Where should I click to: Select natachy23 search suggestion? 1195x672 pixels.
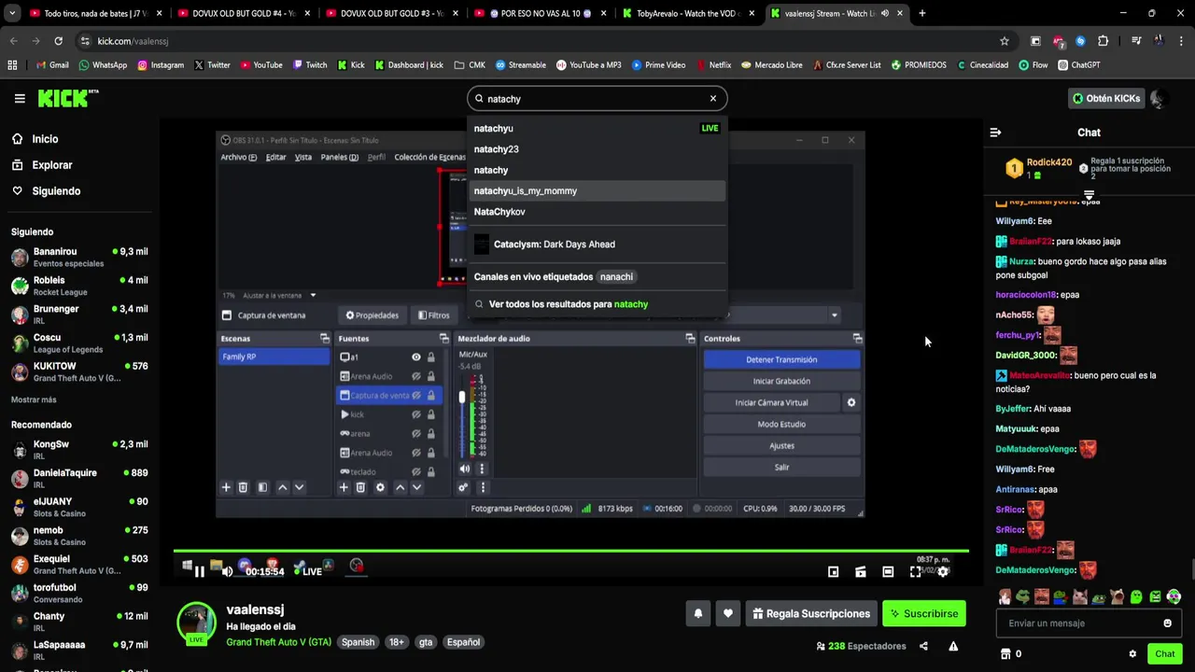point(597,149)
